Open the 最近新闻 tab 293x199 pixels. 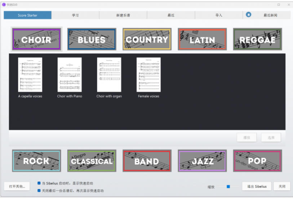[267, 15]
